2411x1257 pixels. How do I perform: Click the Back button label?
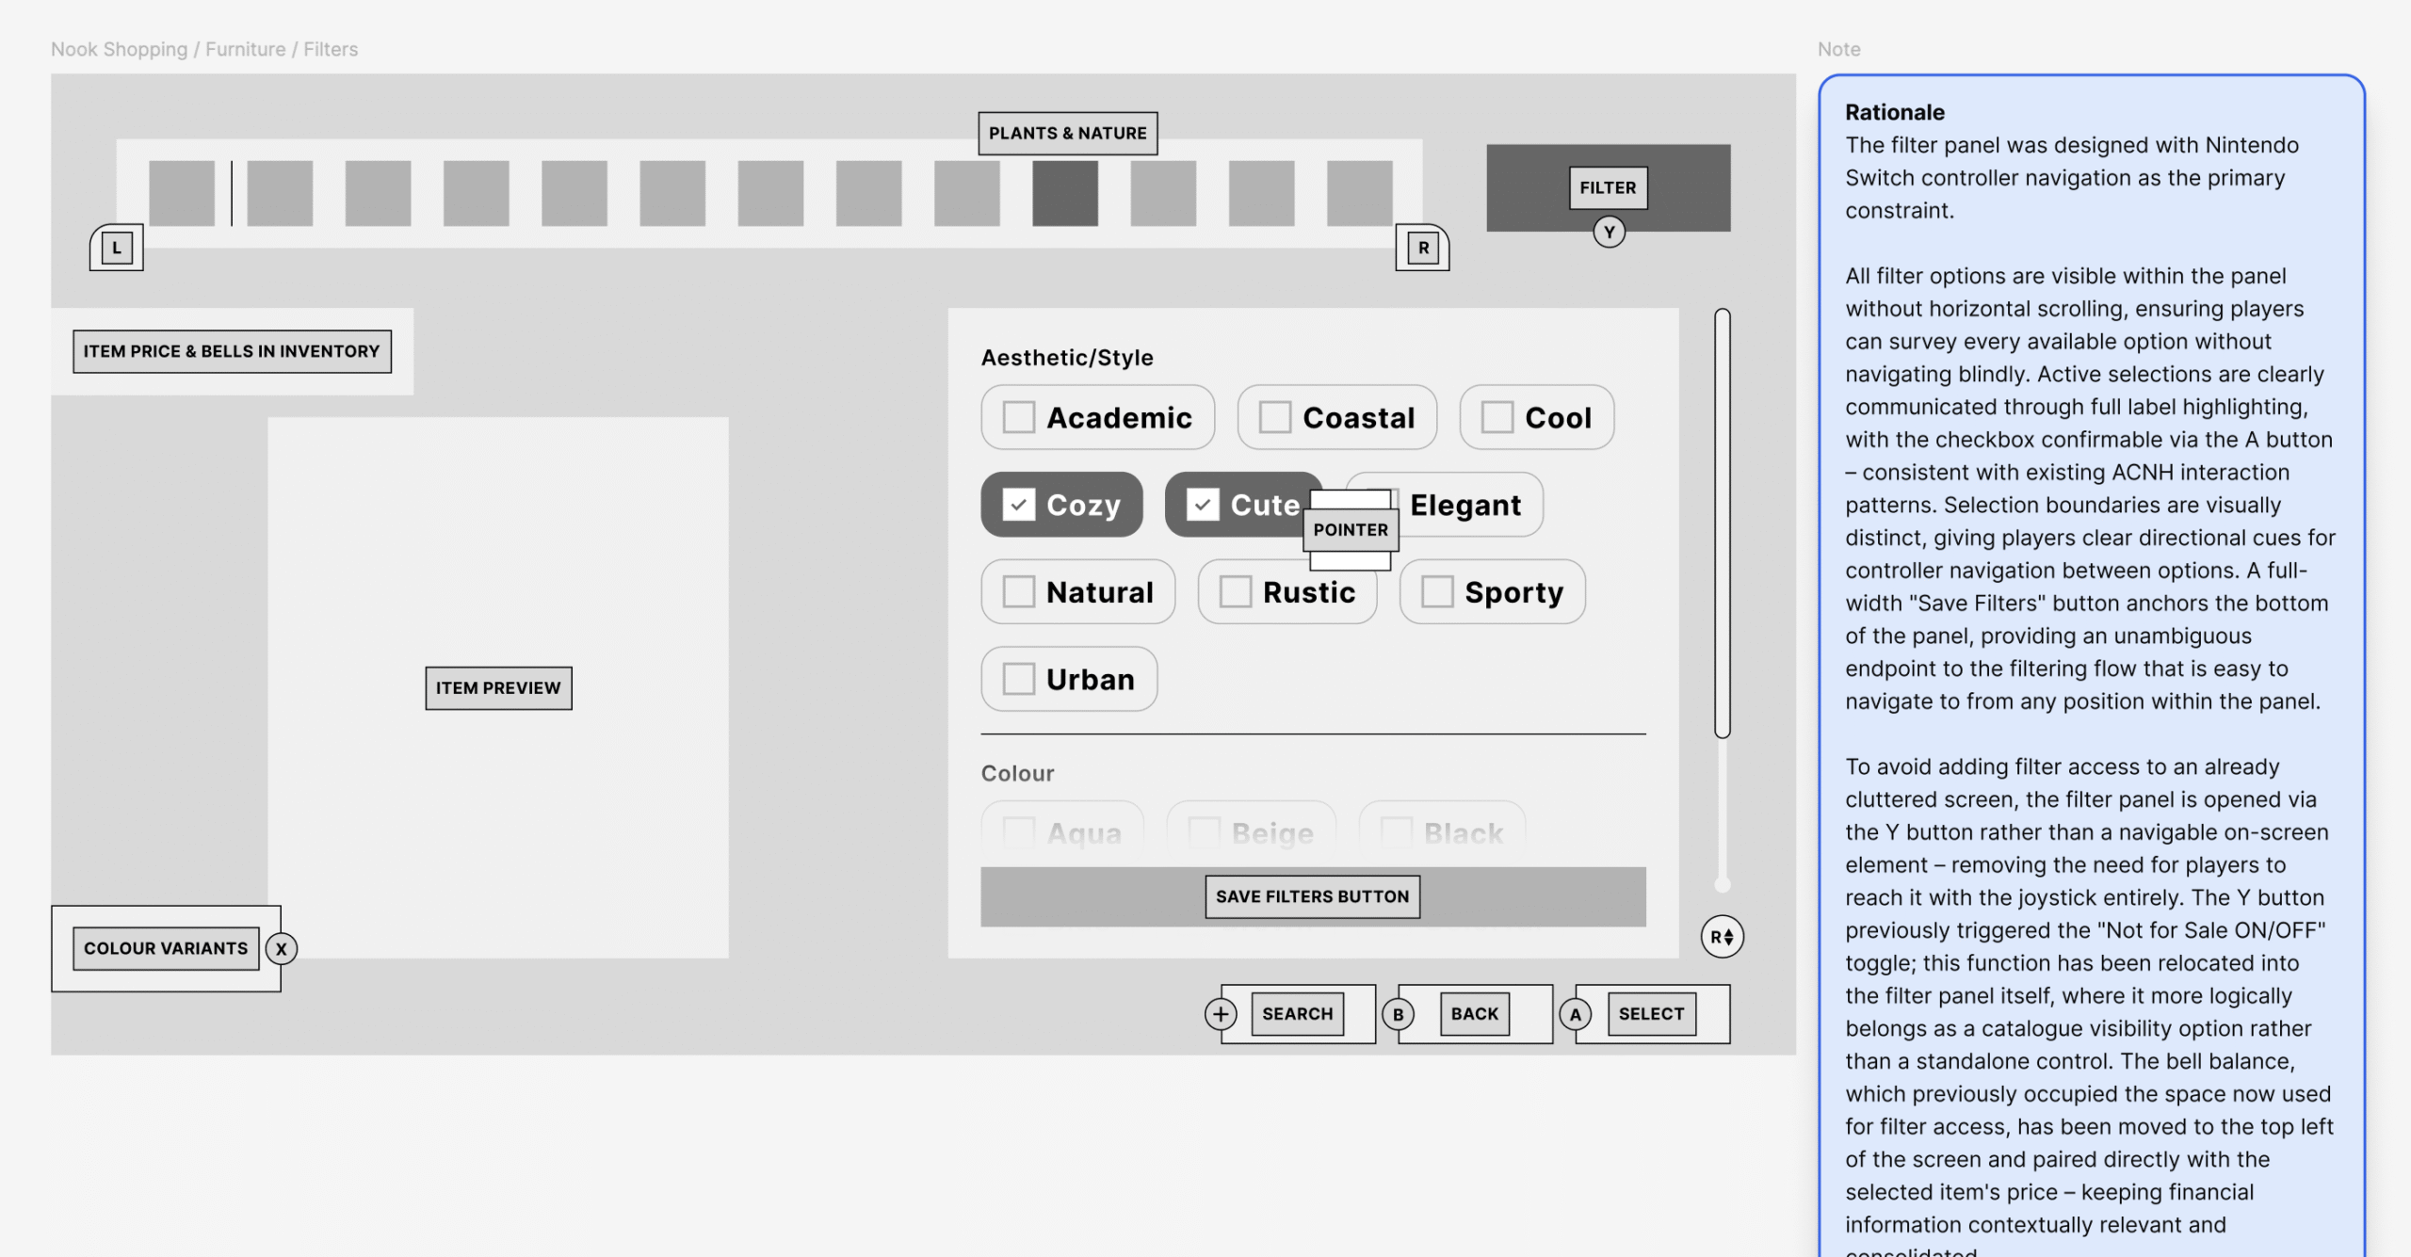[1474, 1014]
